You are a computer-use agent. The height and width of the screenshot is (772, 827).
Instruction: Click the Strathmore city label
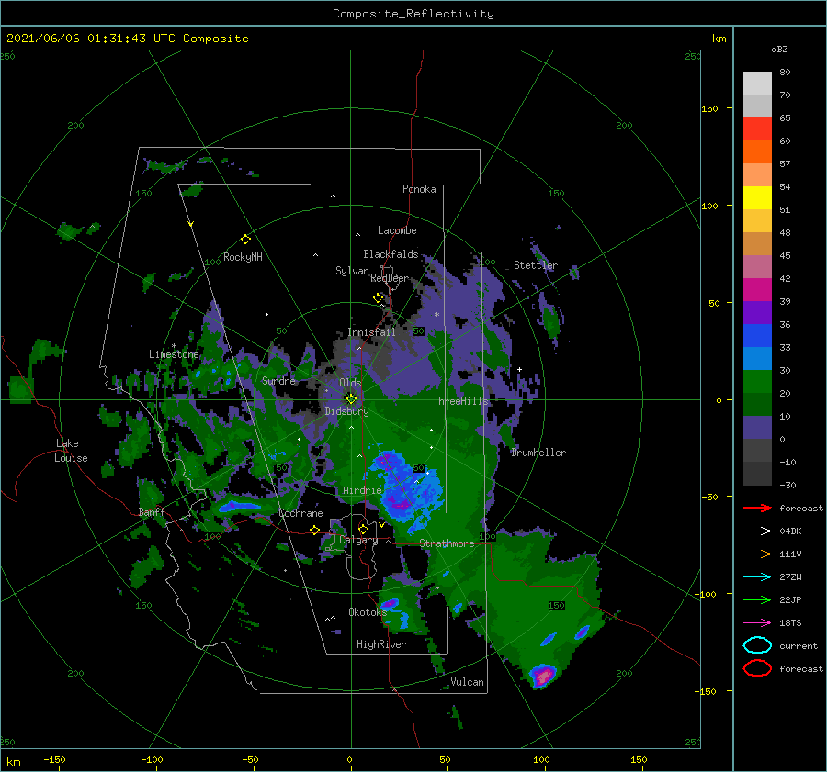(x=447, y=543)
